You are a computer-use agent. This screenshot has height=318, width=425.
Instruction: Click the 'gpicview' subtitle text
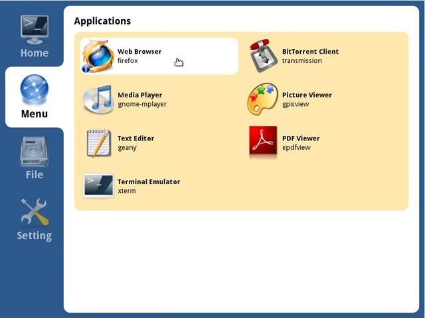(x=296, y=104)
